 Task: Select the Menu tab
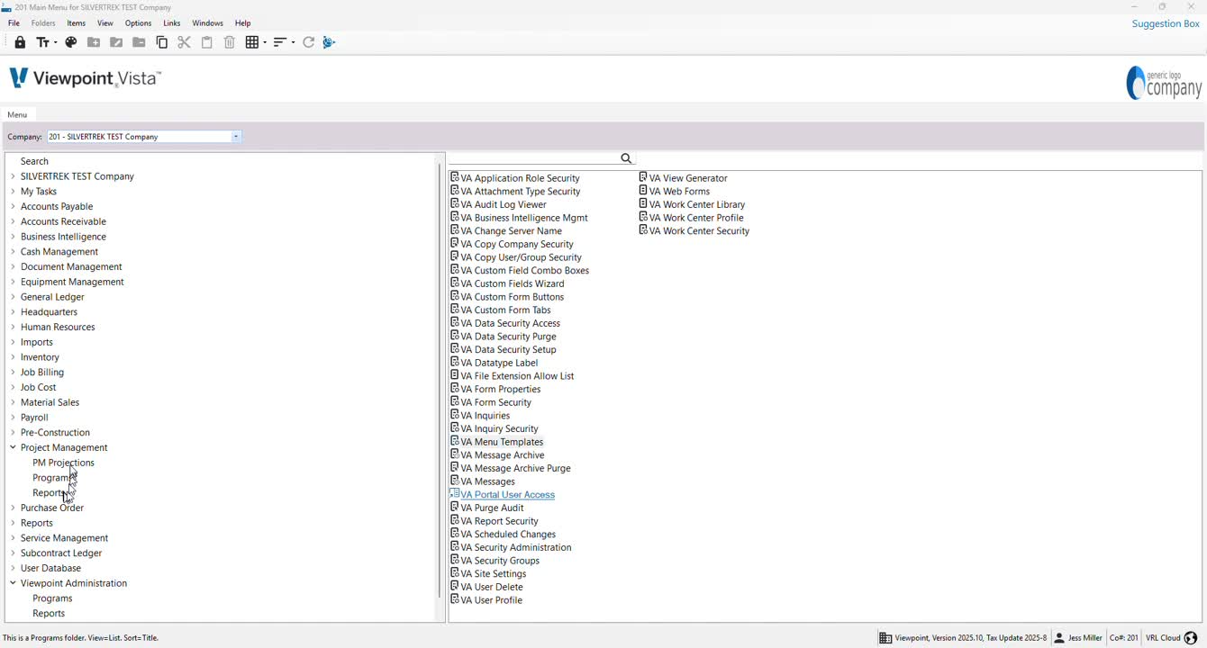17,114
